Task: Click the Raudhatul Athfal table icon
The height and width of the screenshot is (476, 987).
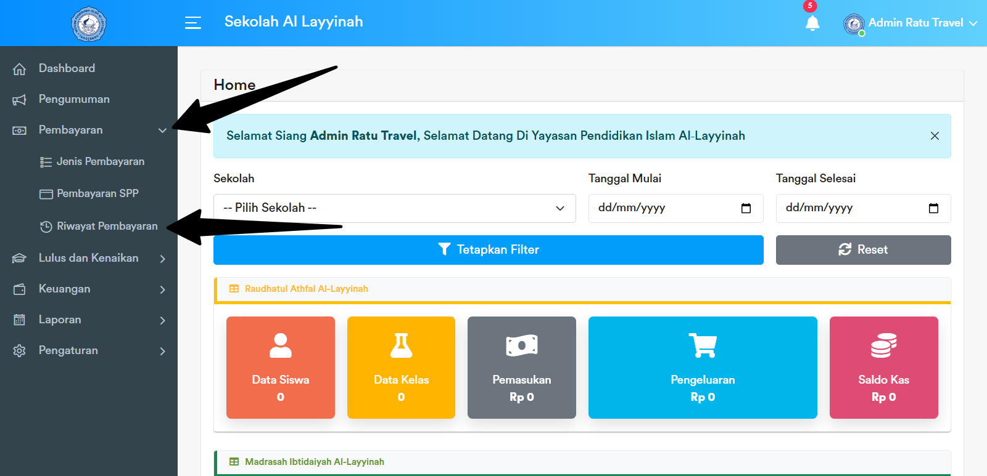Action: (x=234, y=289)
